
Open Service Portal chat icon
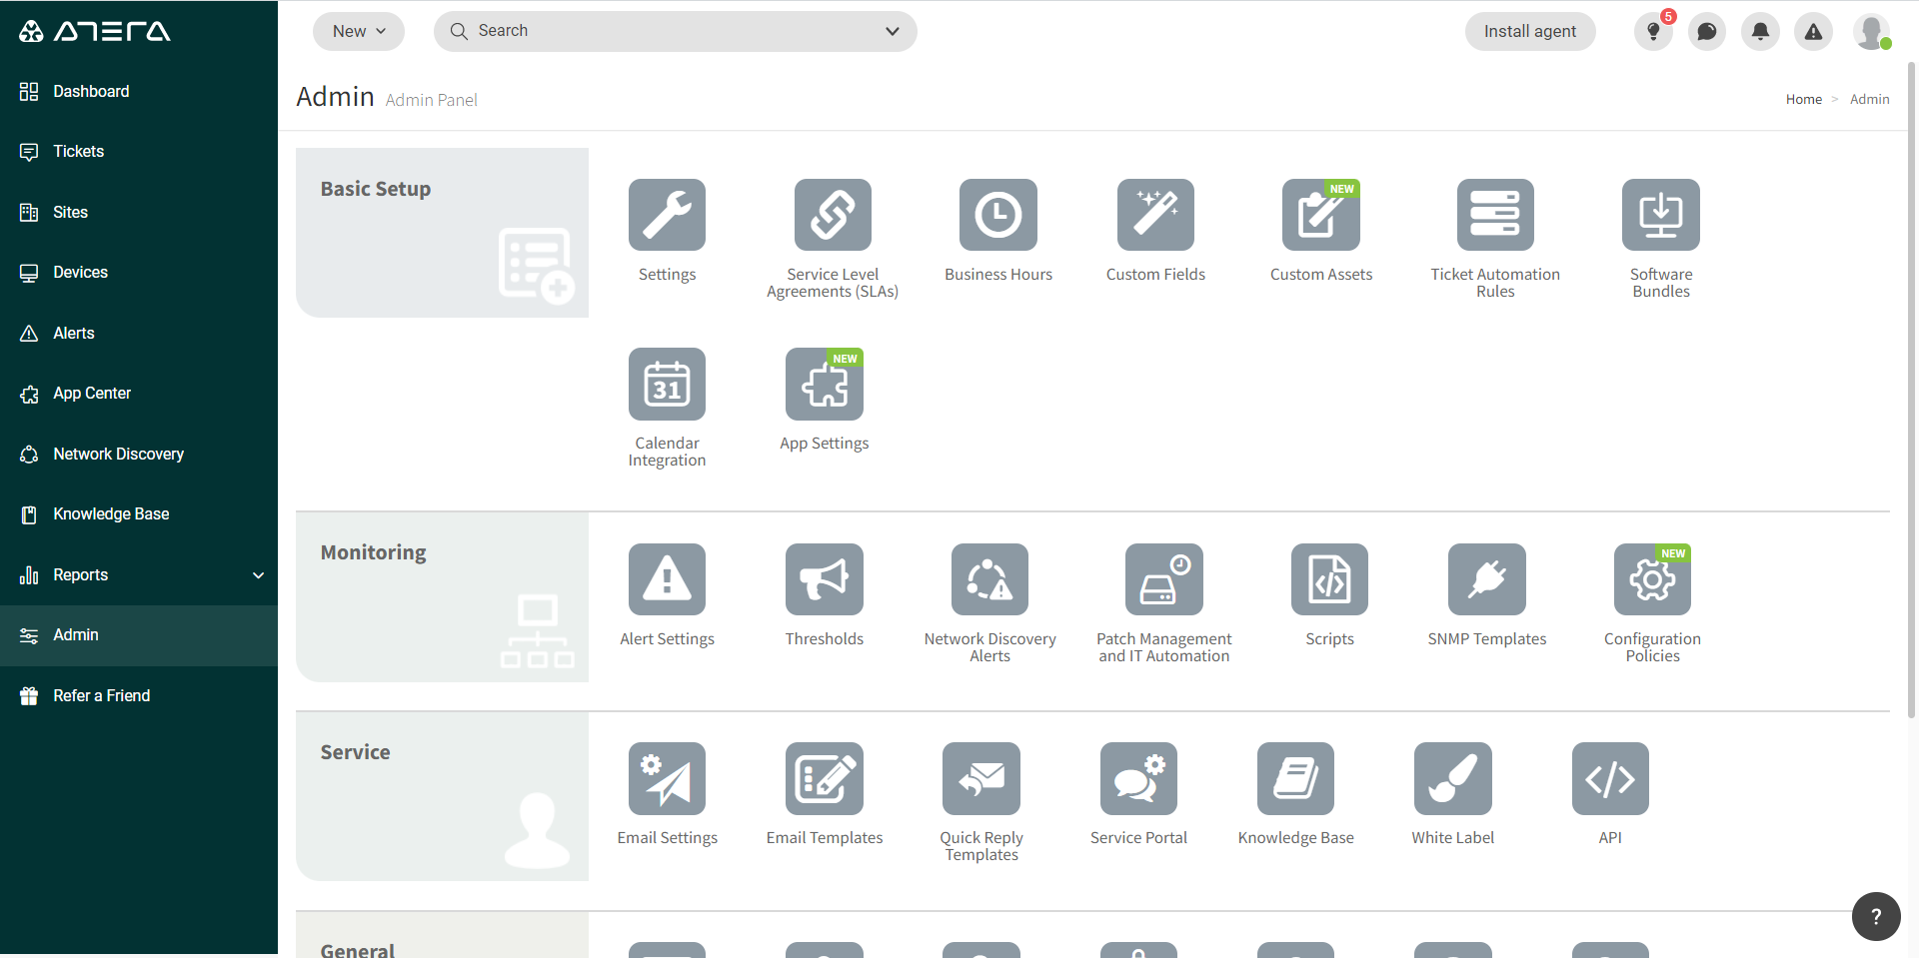(1138, 778)
